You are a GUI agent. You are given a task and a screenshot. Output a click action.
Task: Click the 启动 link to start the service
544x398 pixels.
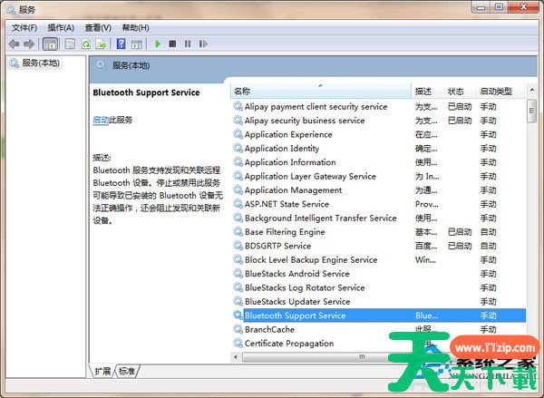[101, 120]
